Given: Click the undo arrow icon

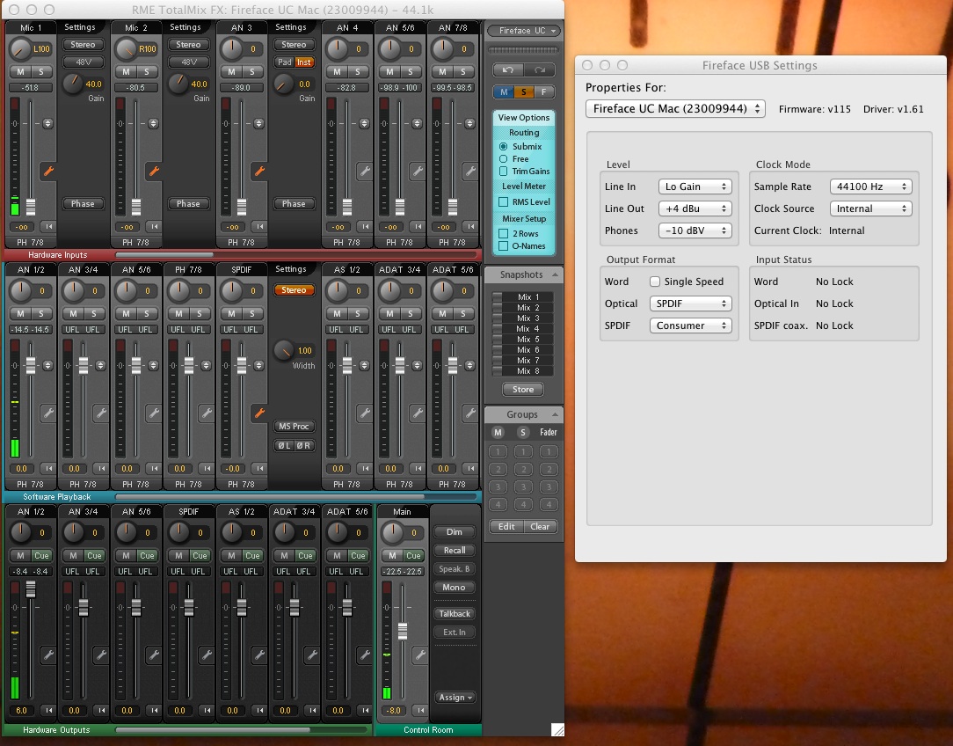Looking at the screenshot, I should coord(506,69).
